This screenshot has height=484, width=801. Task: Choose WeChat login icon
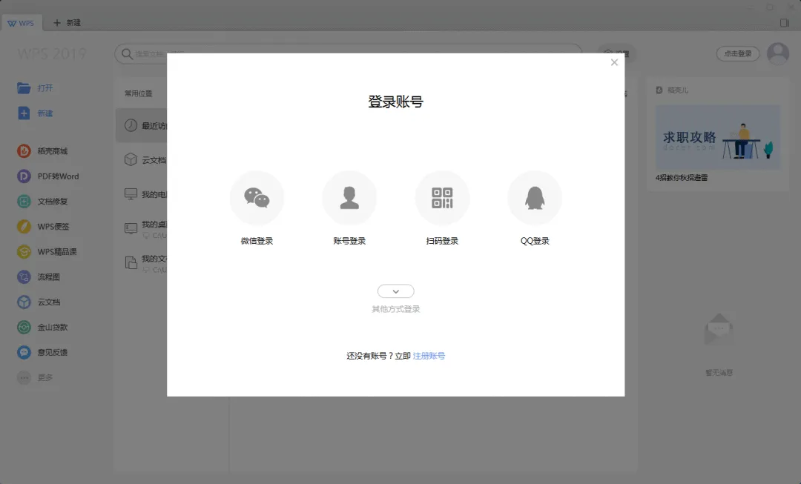point(257,198)
